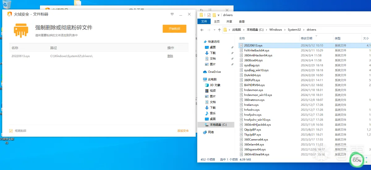Navigate to System32 in the breadcrumb

(294, 30)
